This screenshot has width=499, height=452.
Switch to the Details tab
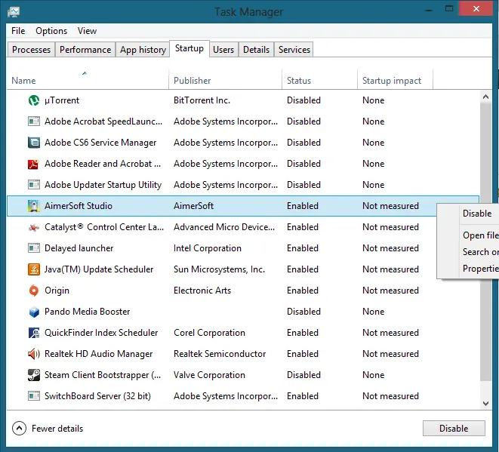pyautogui.click(x=256, y=50)
